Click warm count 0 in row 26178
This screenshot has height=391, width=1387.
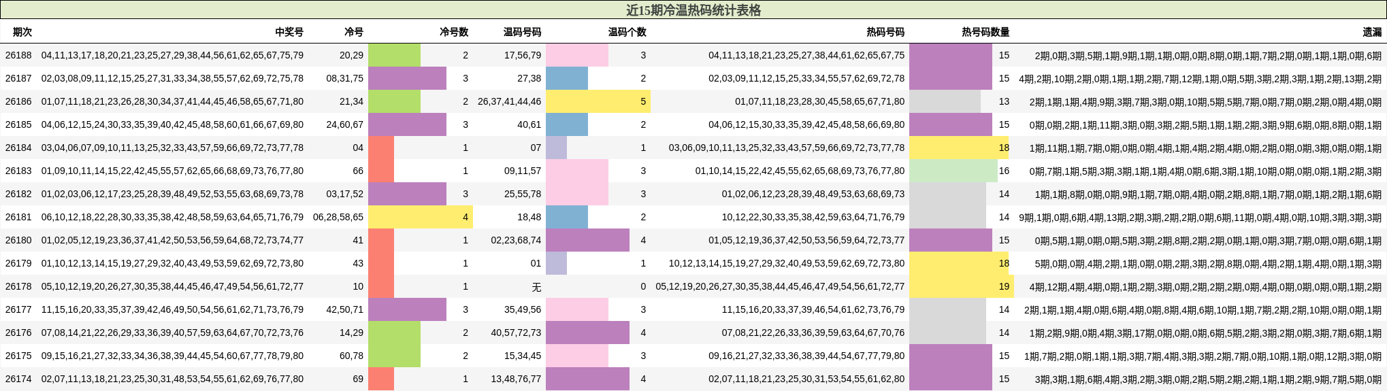(x=643, y=286)
